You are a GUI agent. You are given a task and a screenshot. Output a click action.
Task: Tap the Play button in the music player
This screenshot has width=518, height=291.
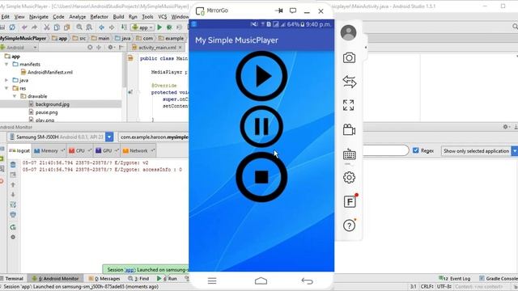261,76
